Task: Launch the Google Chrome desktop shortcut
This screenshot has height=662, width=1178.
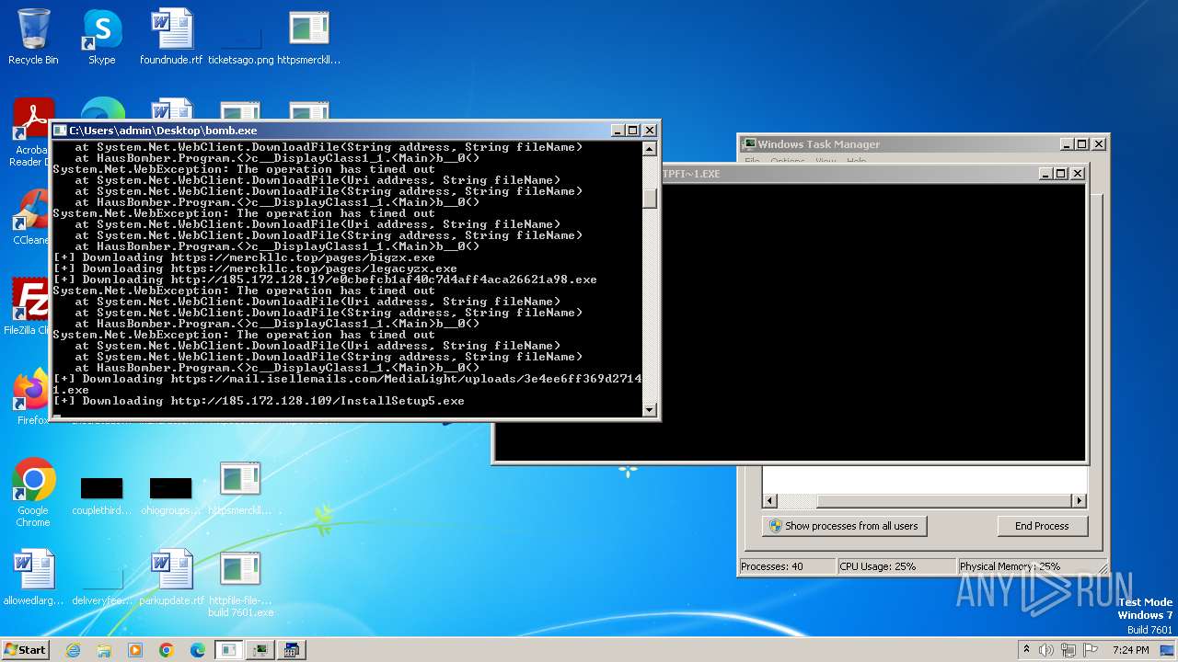Action: (x=33, y=492)
